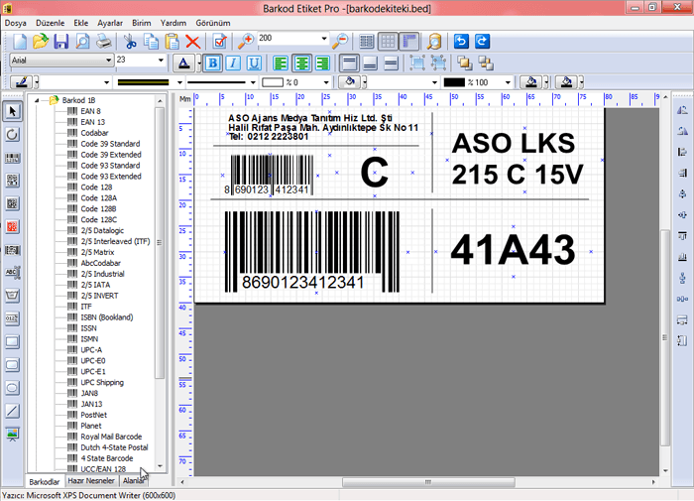Open the font size 23 dropdown

(x=161, y=60)
